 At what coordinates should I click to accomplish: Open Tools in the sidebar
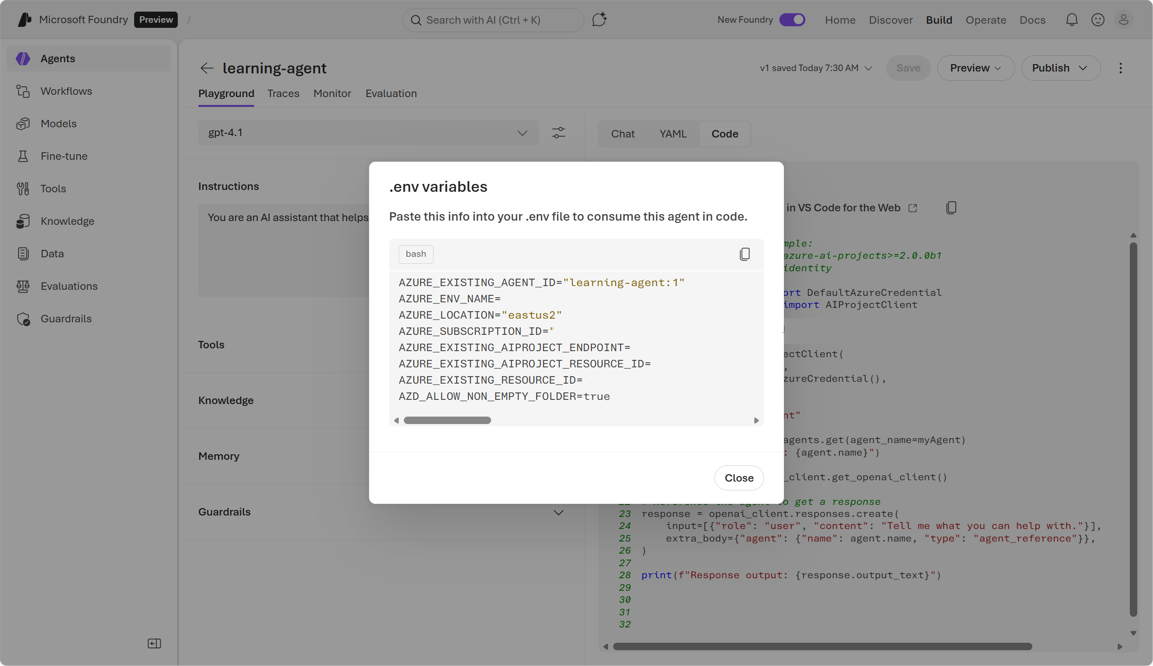[x=89, y=189]
